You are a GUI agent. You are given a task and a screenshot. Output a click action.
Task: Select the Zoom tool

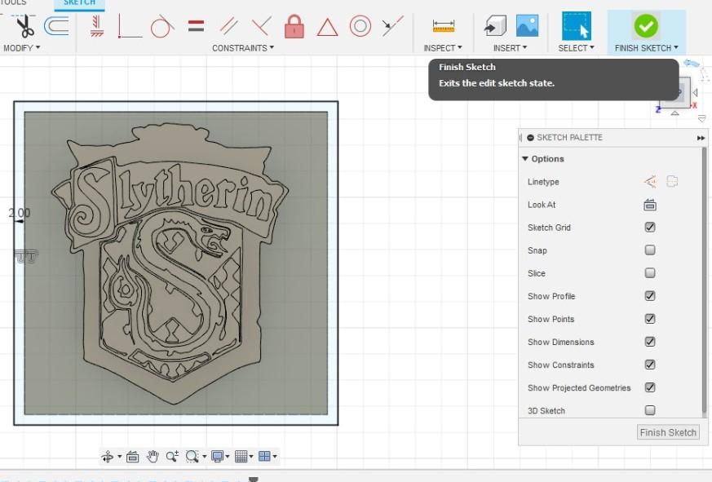(x=172, y=456)
